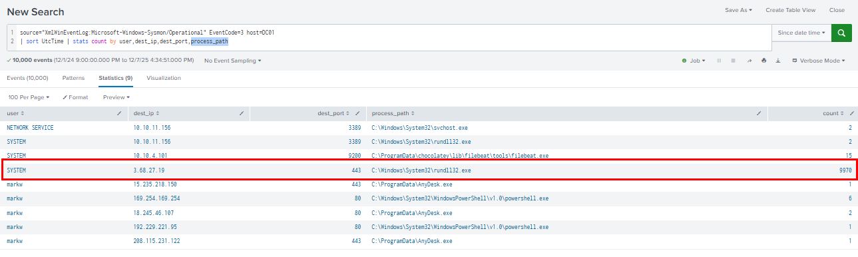Edit format of the count column
Screen dimensions: 858x257
[x=851, y=114]
